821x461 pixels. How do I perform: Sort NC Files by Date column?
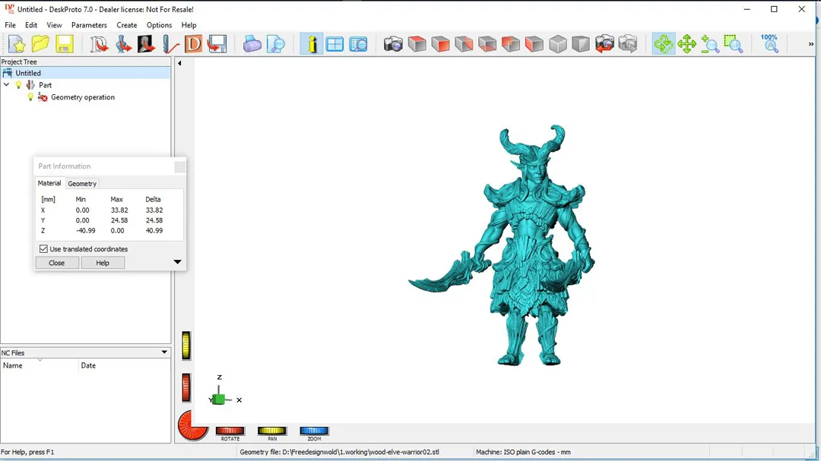click(124, 365)
